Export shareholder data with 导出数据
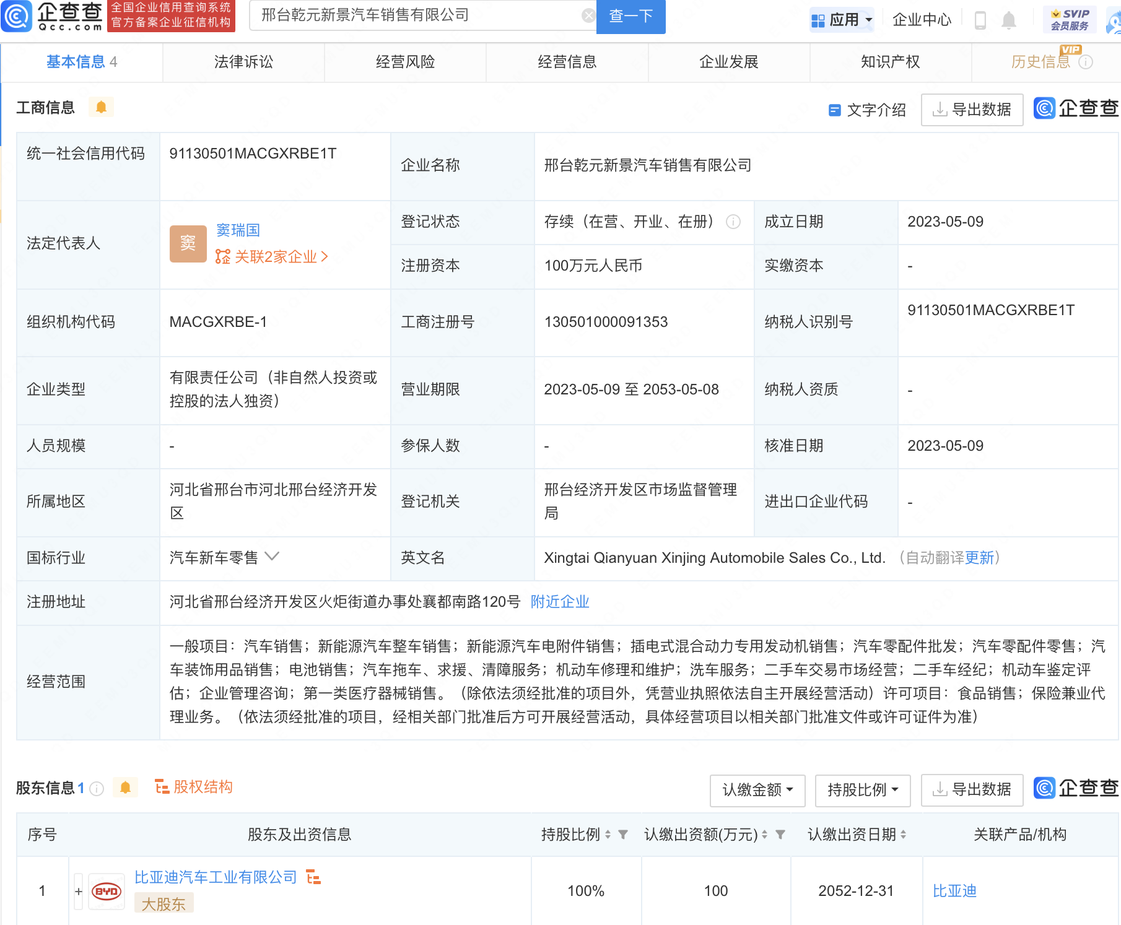Viewport: 1121px width, 925px height. [972, 790]
